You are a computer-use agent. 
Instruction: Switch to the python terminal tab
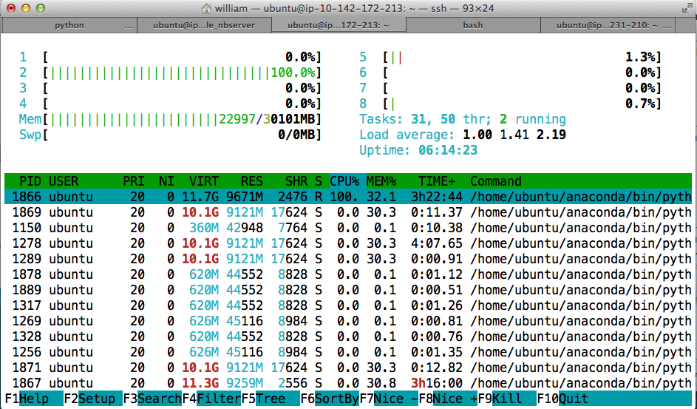pyautogui.click(x=69, y=25)
